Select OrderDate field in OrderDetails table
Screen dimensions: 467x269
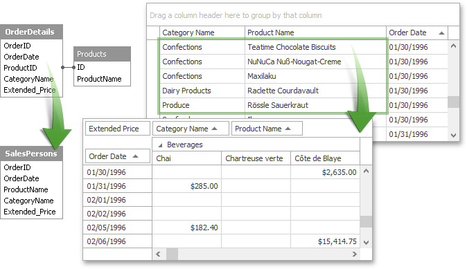[21, 57]
